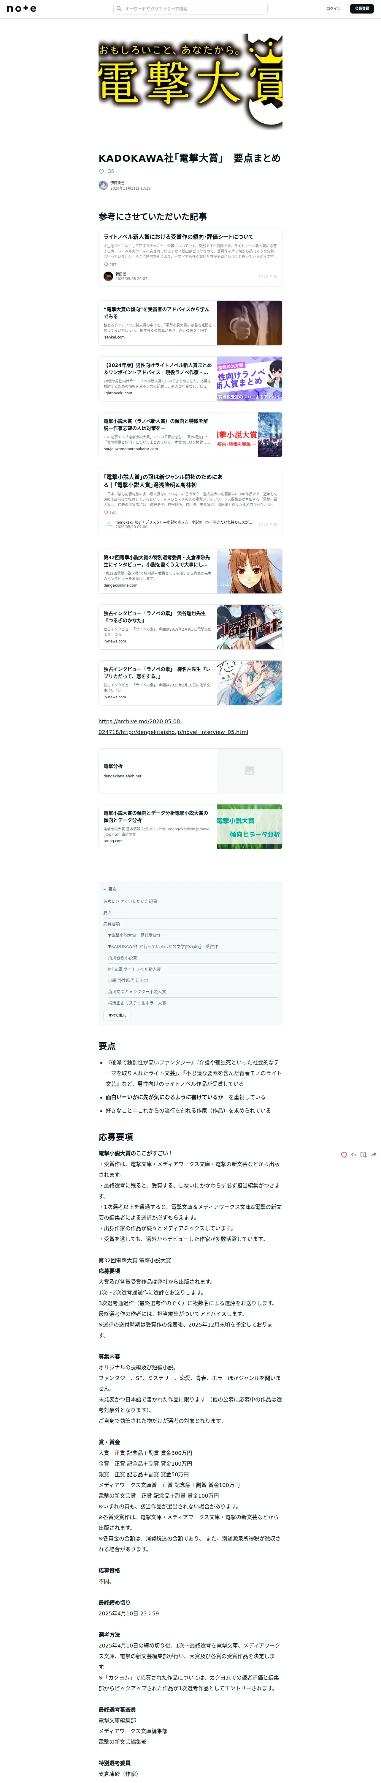Open the author name 伊藤沃雪 link

[x=118, y=183]
